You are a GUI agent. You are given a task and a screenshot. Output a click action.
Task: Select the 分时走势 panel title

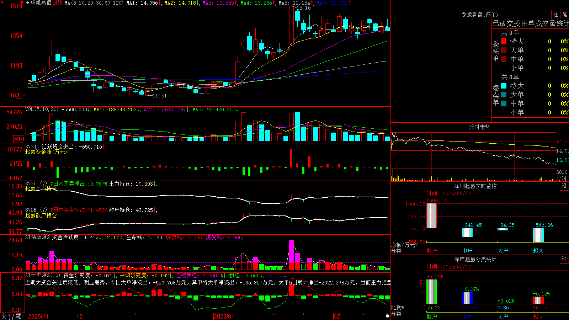pyautogui.click(x=479, y=127)
